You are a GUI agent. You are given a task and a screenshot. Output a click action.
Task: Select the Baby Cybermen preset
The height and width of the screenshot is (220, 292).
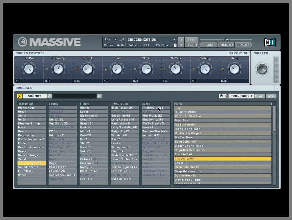coord(223,142)
